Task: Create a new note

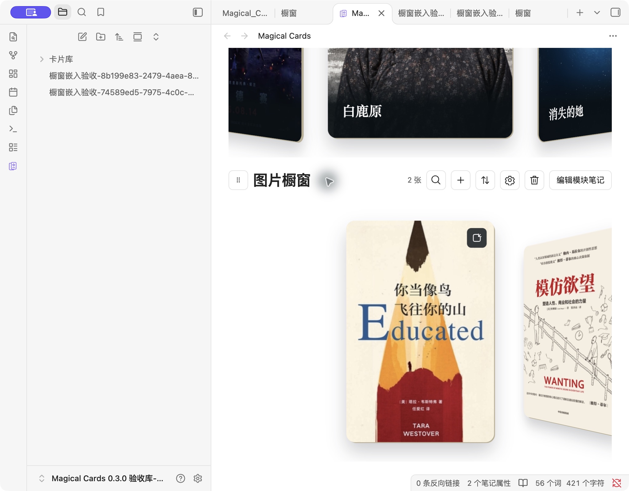Action: coord(82,37)
